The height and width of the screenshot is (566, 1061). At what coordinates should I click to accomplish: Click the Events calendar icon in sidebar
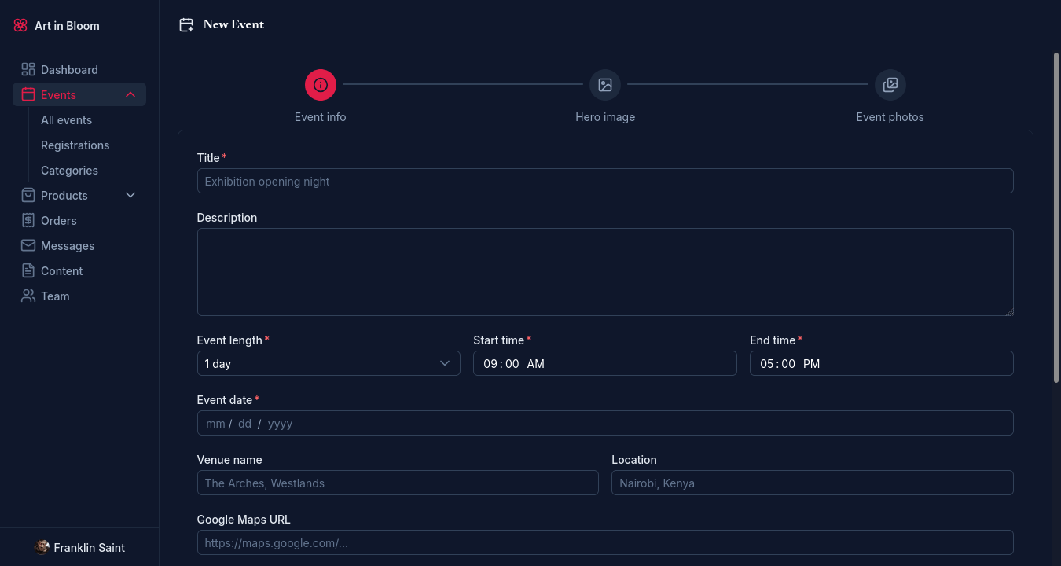[x=28, y=94]
